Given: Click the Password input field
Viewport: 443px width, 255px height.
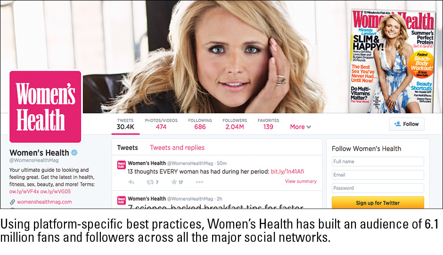Looking at the screenshot, I should click(x=378, y=188).
